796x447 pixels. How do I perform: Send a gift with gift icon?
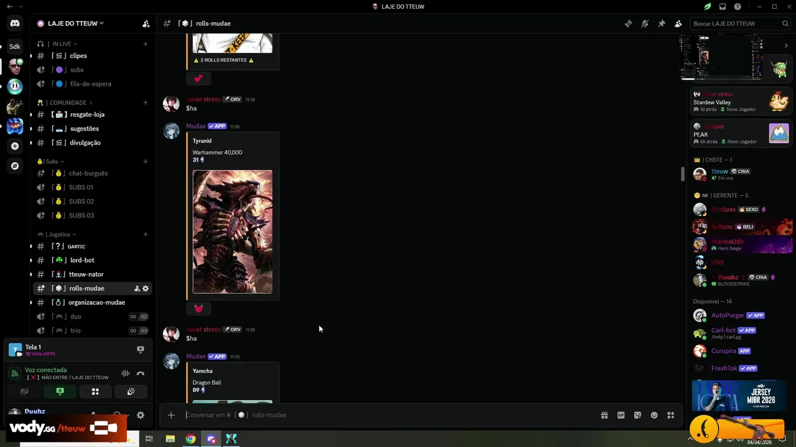(604, 415)
